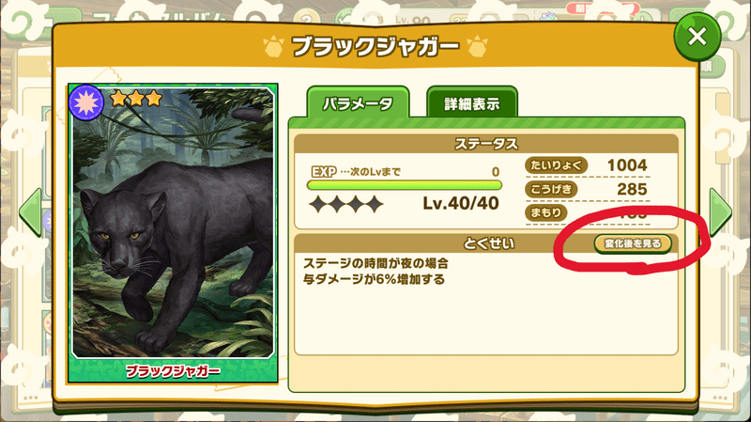This screenshot has height=422, width=751.
Task: Select the こうげき stat label
Action: [551, 189]
